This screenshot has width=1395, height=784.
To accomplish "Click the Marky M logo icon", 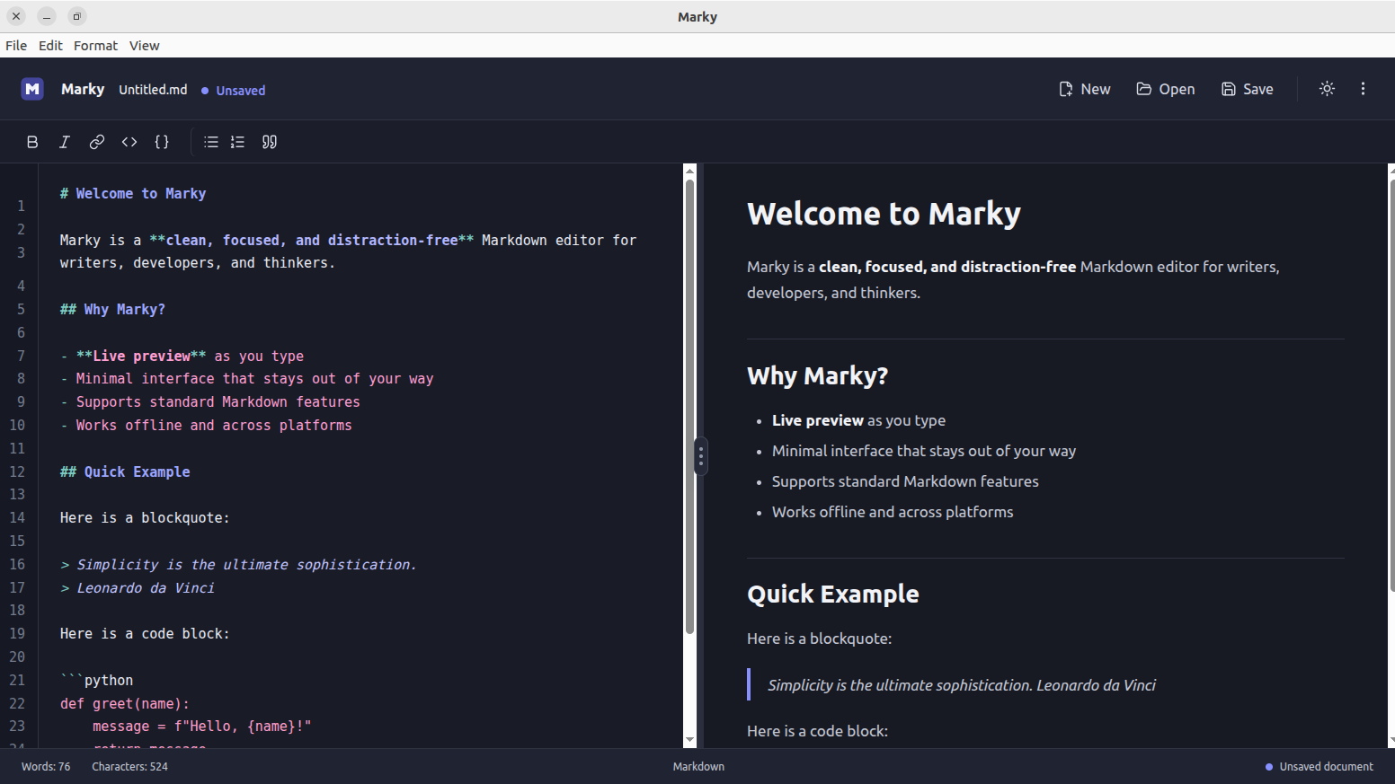I will pyautogui.click(x=32, y=89).
